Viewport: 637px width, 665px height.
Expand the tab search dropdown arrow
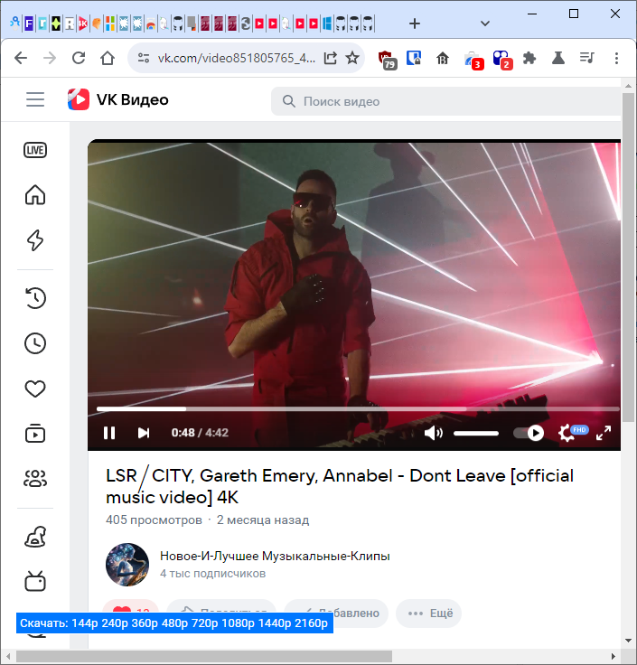485,23
